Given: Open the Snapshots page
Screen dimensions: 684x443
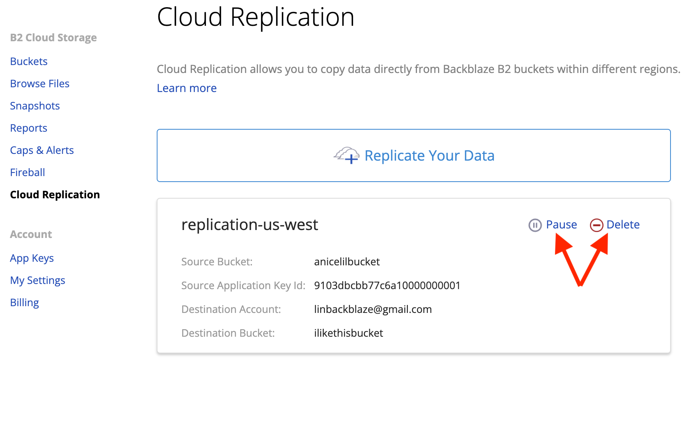Looking at the screenshot, I should 35,106.
